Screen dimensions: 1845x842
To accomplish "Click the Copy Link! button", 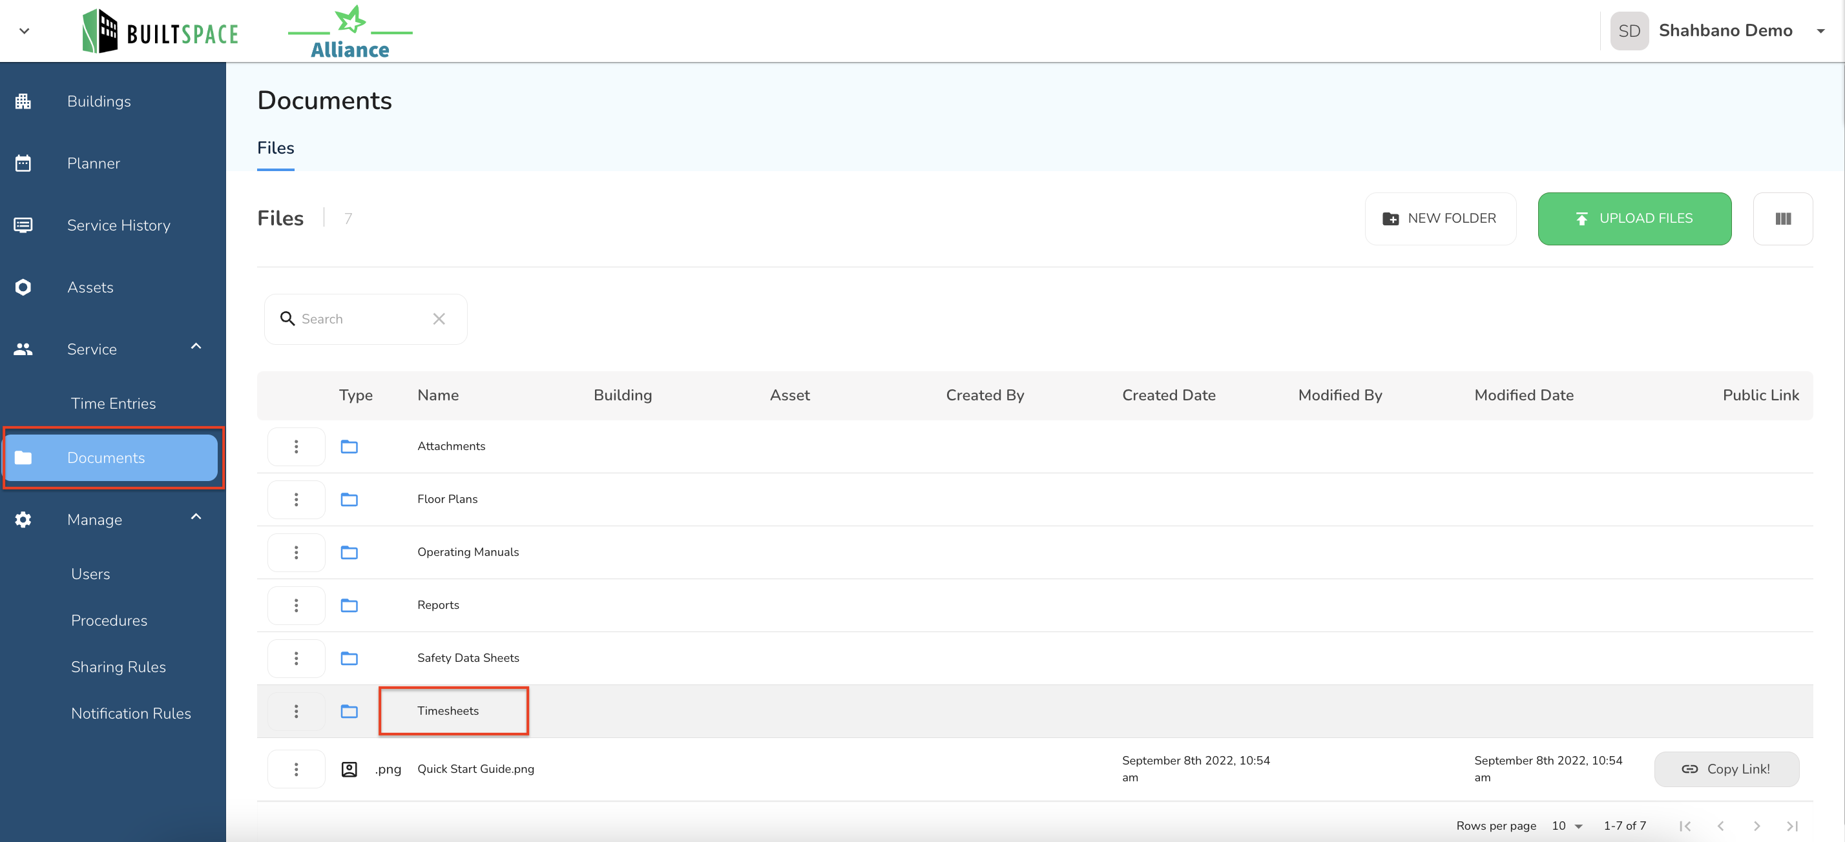I will tap(1726, 769).
